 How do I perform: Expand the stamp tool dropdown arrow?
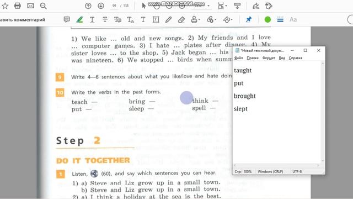click(x=200, y=20)
